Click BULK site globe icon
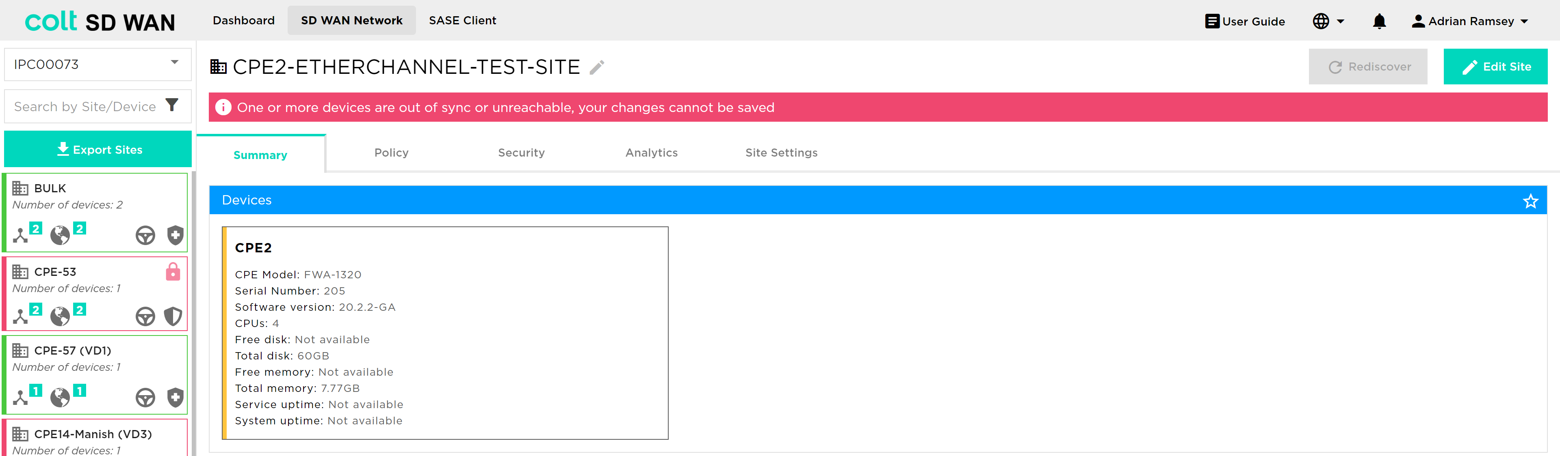The width and height of the screenshot is (1560, 456). pos(60,234)
